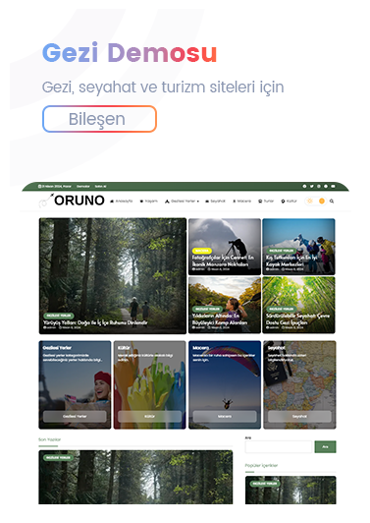The image size is (370, 523).
Task: Select the Seyahat menu item
Action: point(215,202)
